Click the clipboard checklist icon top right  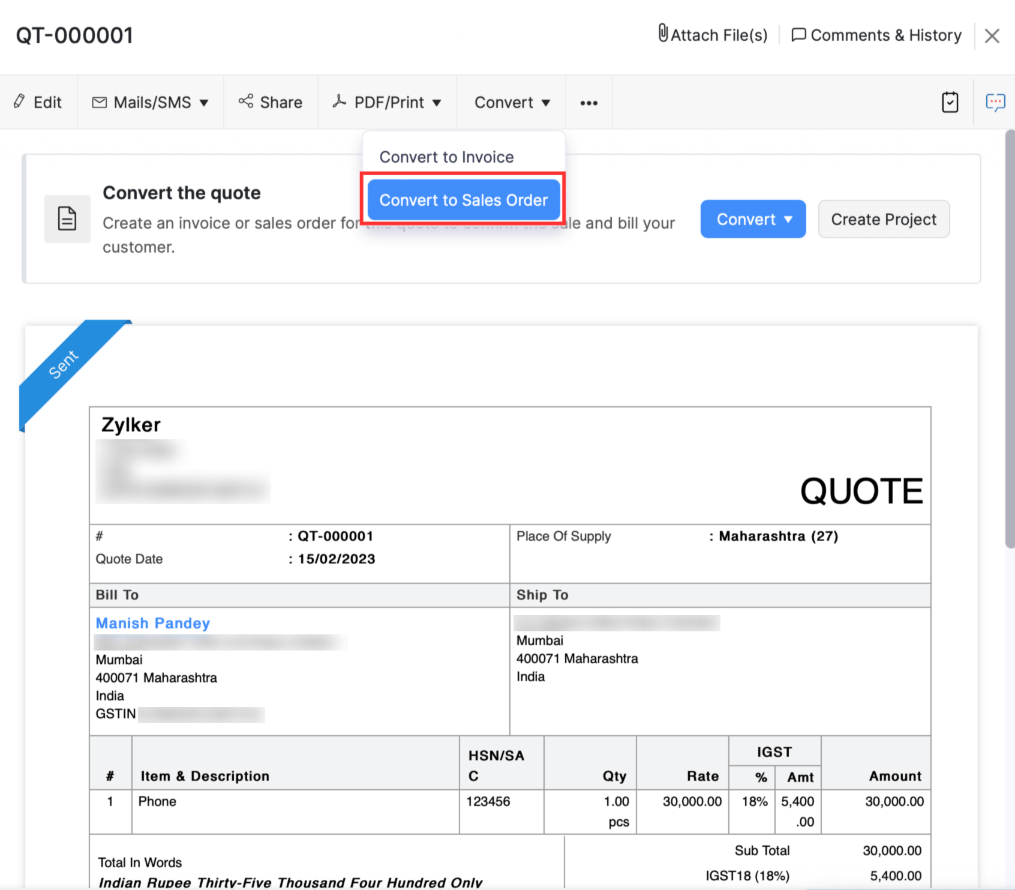click(950, 102)
